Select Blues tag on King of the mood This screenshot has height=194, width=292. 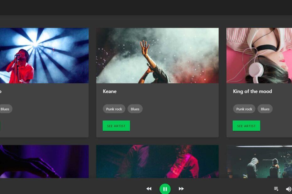[265, 109]
